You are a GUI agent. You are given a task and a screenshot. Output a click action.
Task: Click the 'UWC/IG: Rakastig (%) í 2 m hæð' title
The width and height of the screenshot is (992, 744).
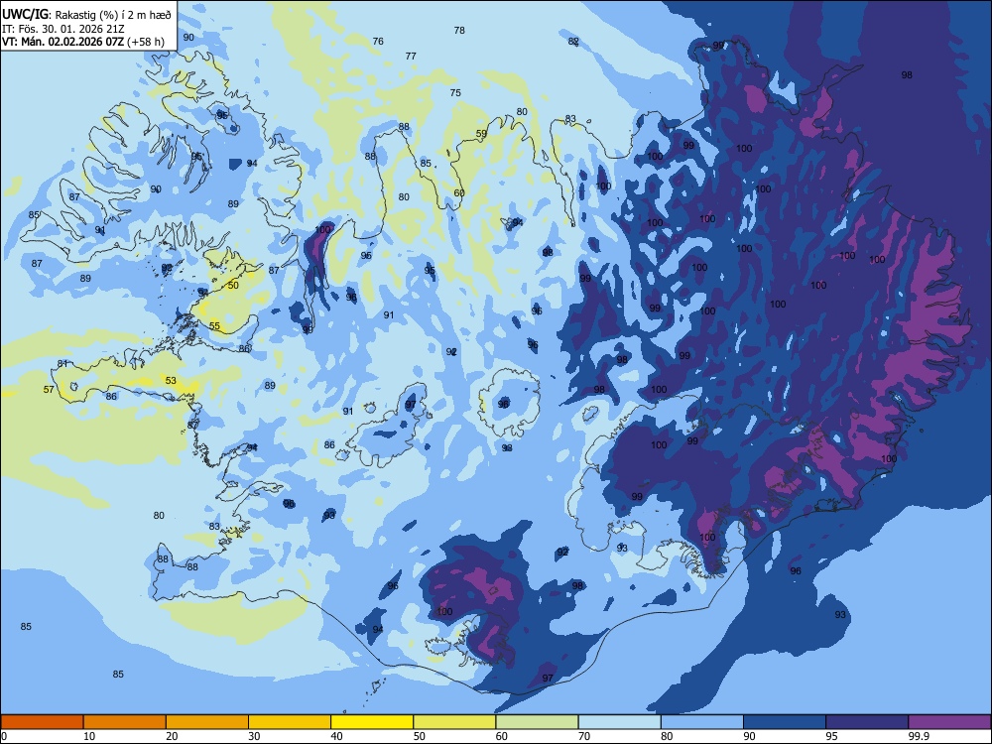pos(86,15)
